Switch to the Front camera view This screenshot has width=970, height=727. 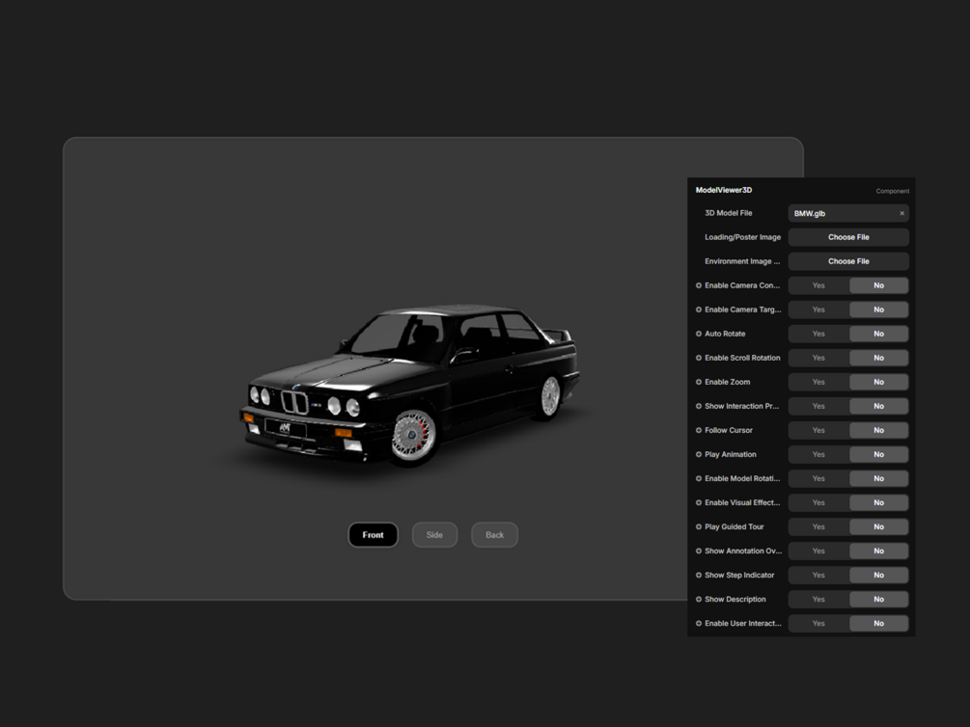click(x=373, y=535)
